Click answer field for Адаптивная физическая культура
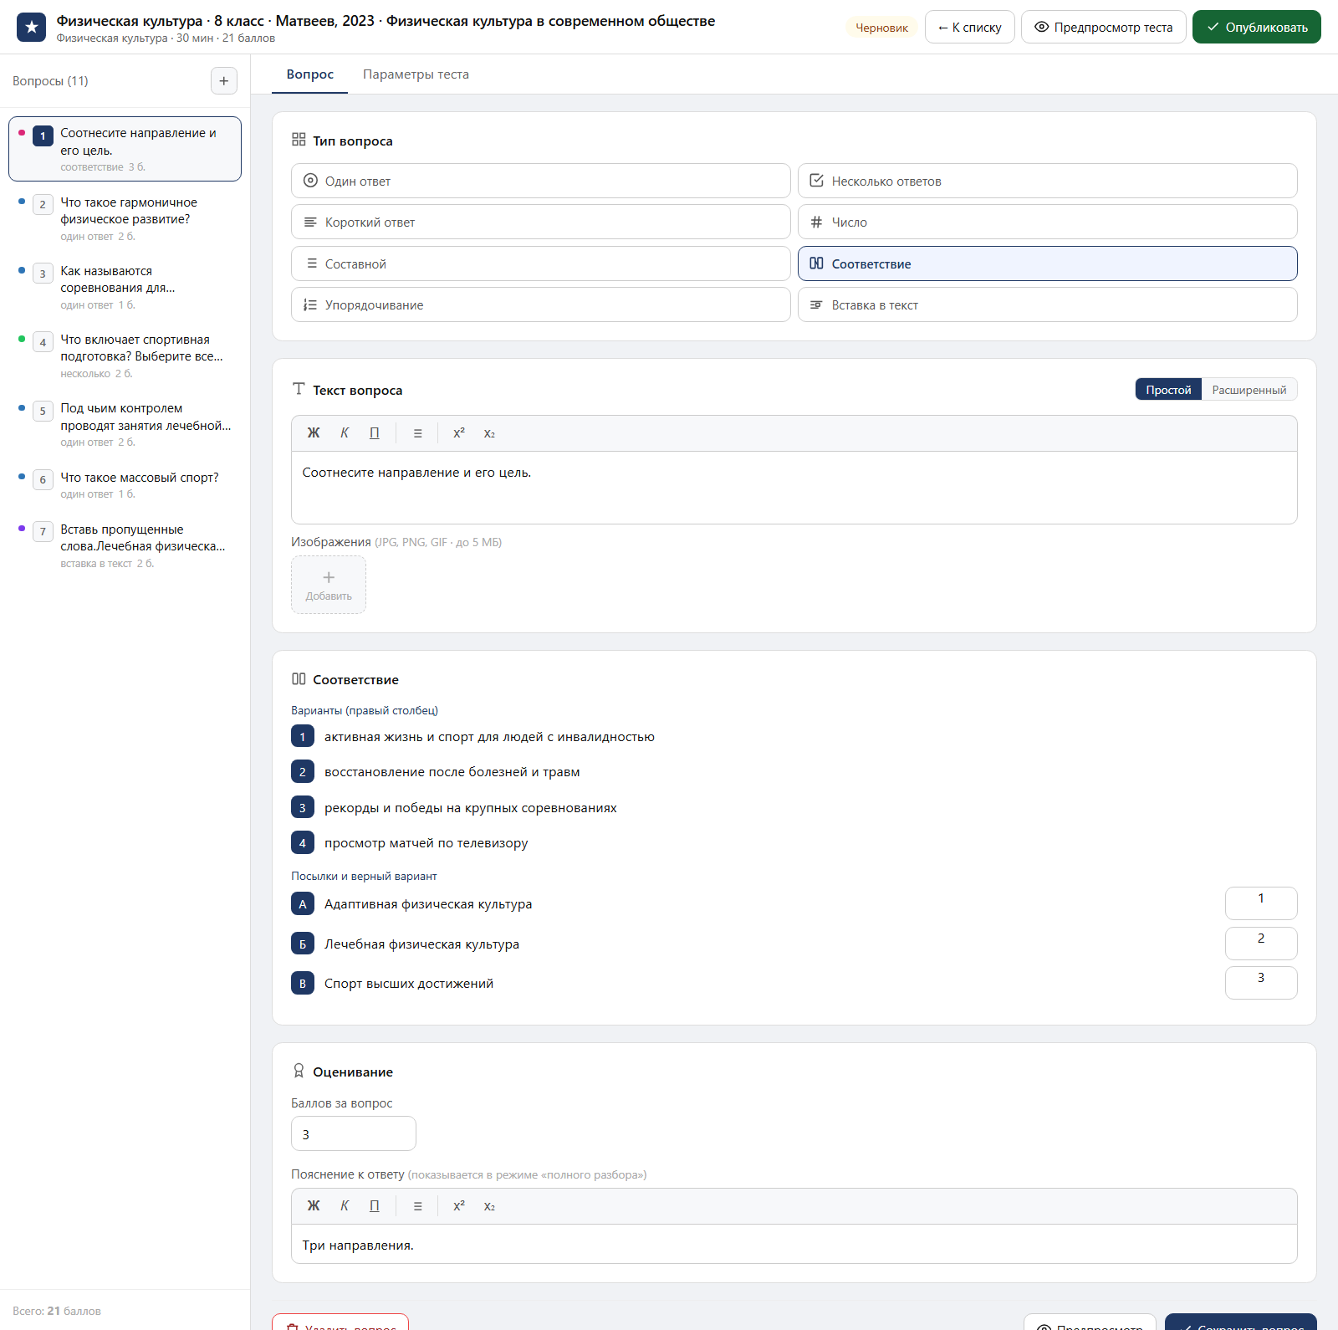 [1261, 903]
